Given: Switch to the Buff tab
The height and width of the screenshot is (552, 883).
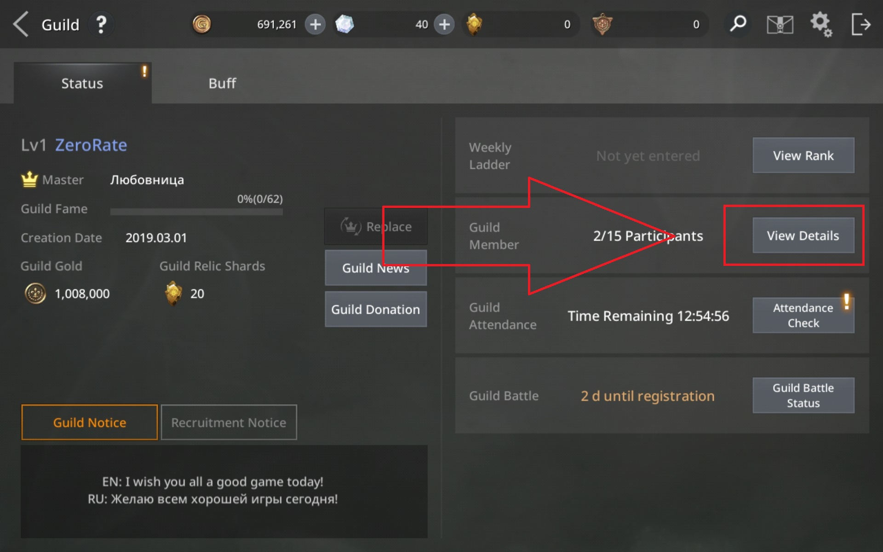Looking at the screenshot, I should tap(222, 83).
